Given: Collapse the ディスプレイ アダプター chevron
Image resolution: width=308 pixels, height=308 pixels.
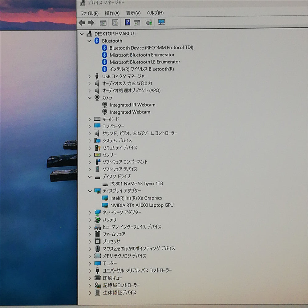Looking at the screenshot, I should pos(90,191).
